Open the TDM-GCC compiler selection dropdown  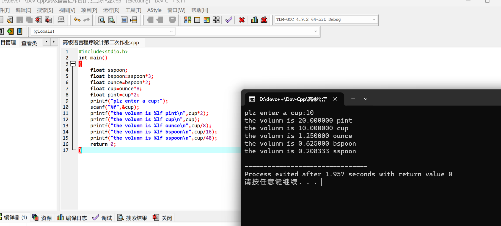click(374, 19)
